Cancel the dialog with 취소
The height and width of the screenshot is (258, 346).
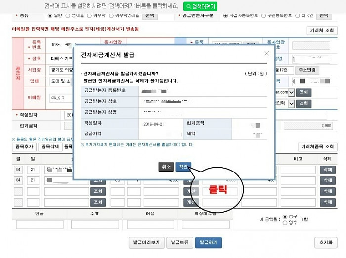pos(166,167)
